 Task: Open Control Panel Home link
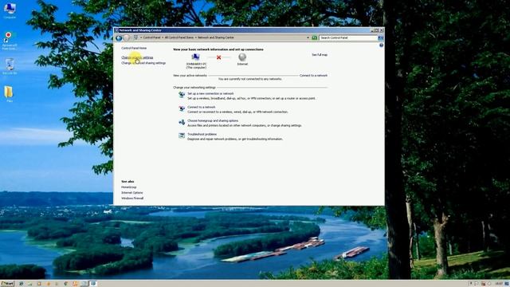pyautogui.click(x=134, y=48)
